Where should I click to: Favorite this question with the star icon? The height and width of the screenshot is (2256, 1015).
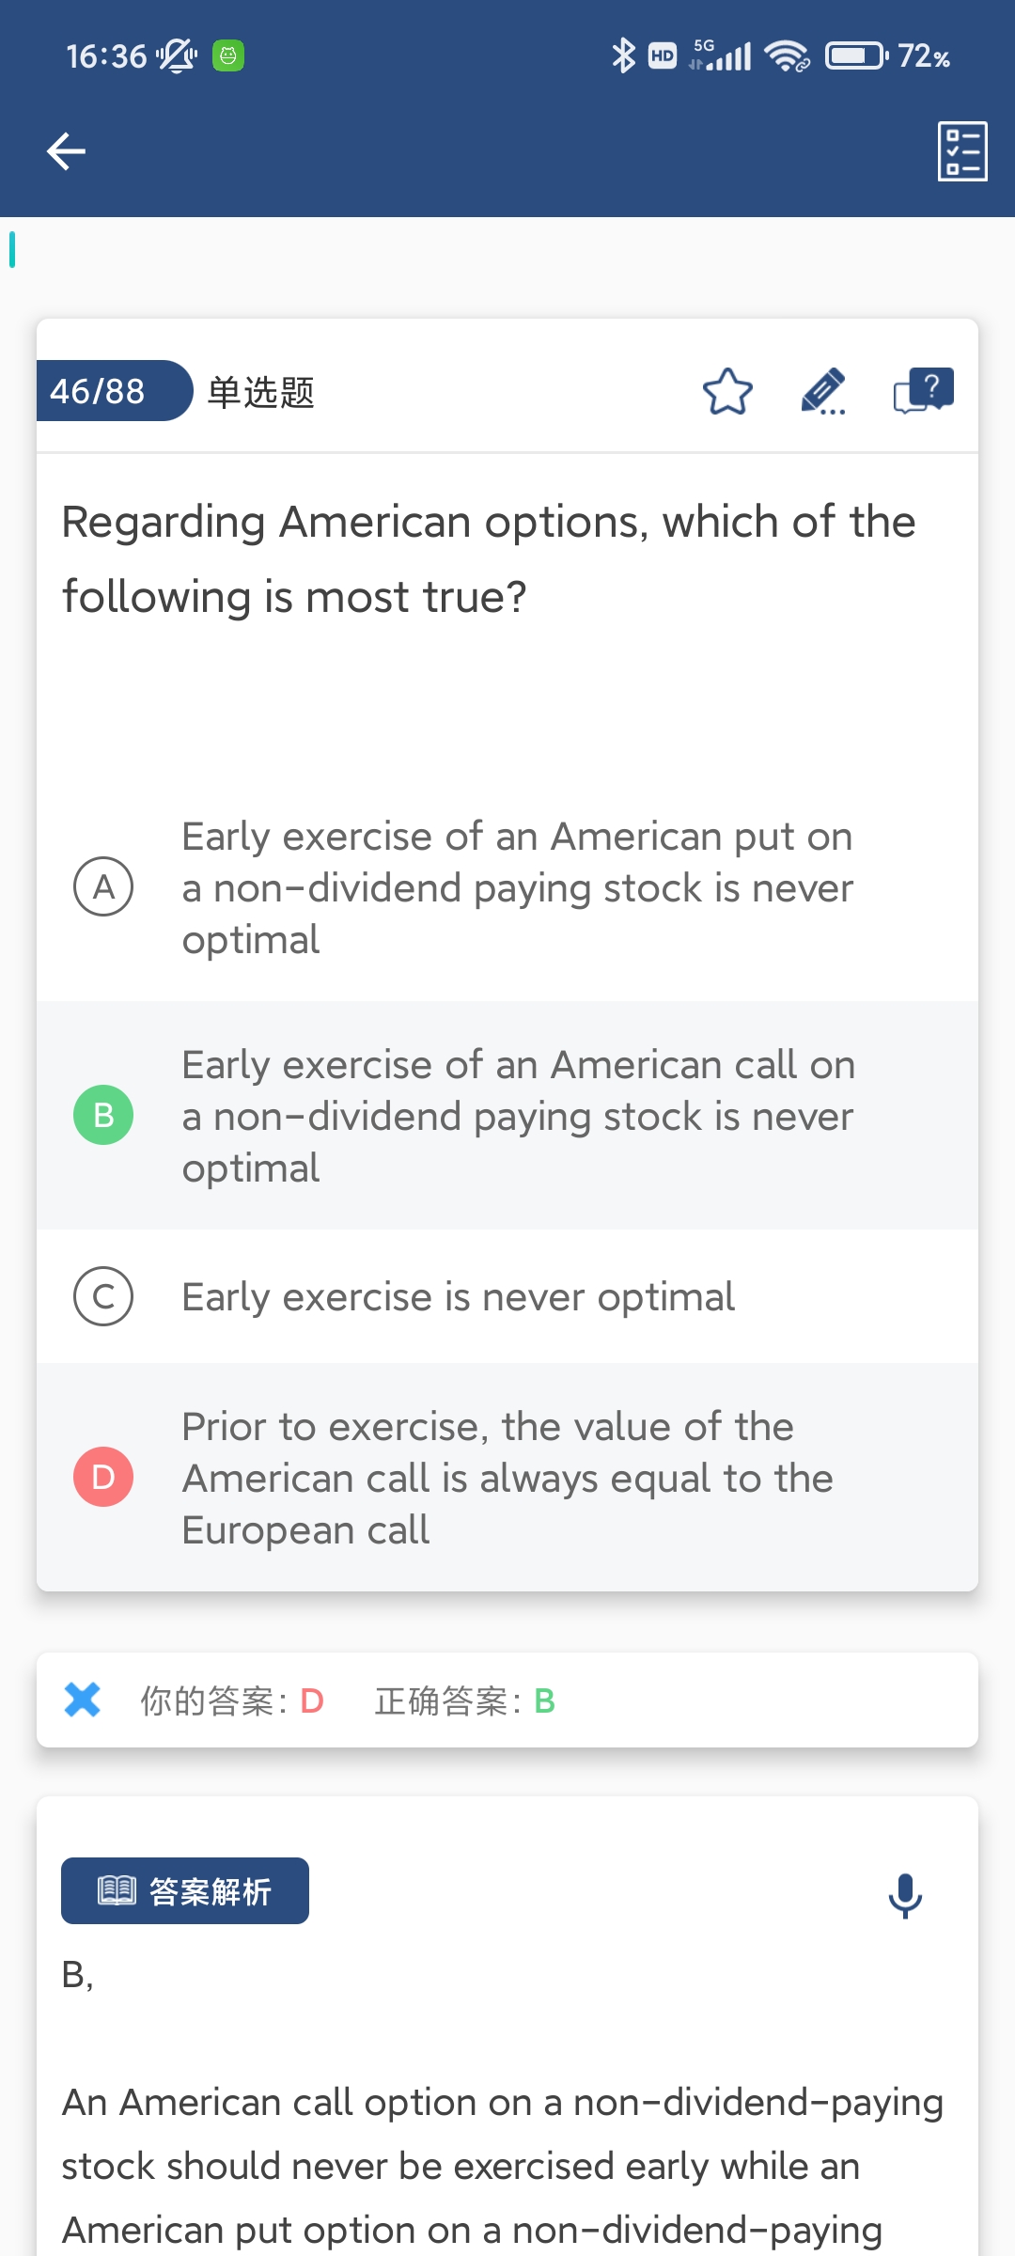[x=727, y=392]
